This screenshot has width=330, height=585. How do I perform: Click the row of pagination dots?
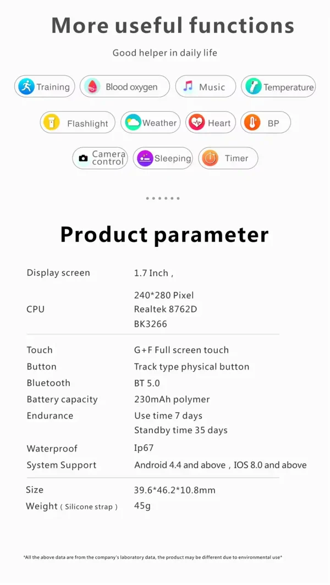[163, 198]
